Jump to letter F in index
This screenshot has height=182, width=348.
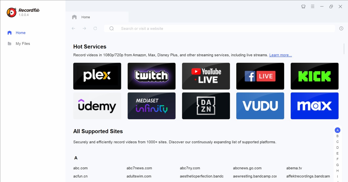coord(337,159)
